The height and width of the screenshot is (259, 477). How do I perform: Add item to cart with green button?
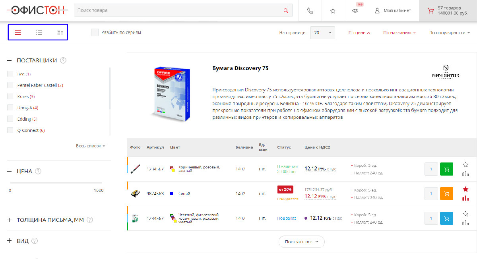pos(447,169)
